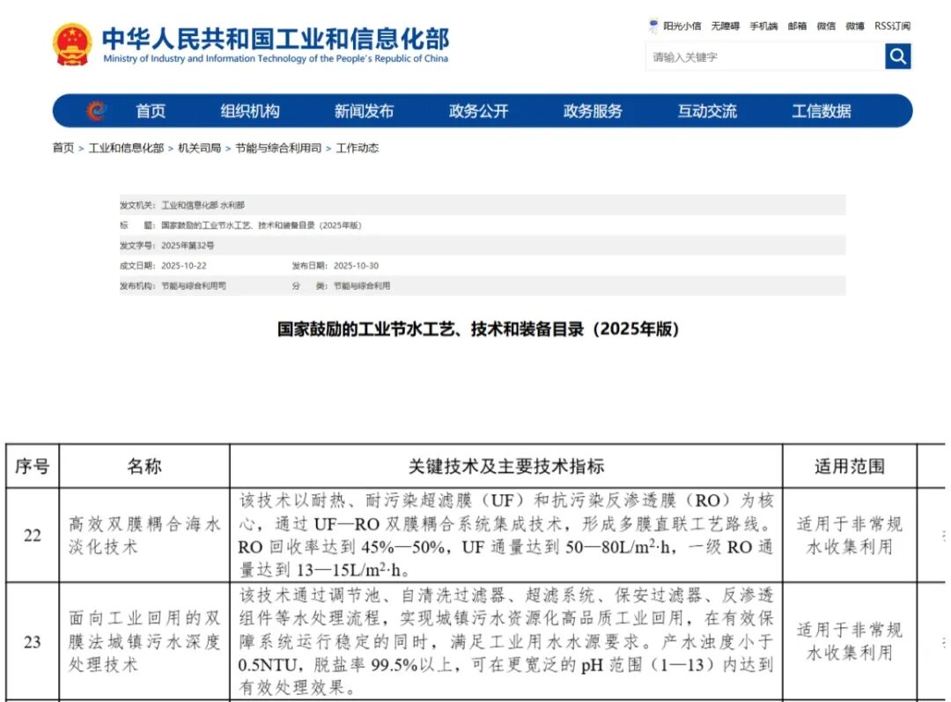The image size is (951, 702).
Task: Click row 23's 适用于非常规水收集利用 cell
Action: click(x=850, y=641)
